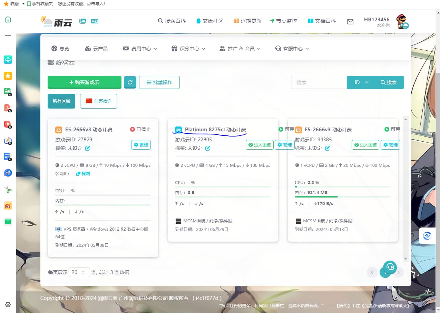Screen dimensions: 440x313
Task: Expand the 费用中心 dropdown menu
Action: [x=140, y=49]
